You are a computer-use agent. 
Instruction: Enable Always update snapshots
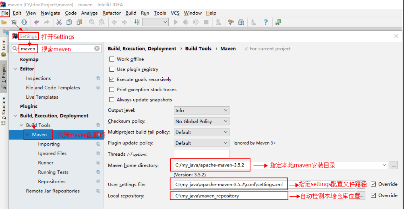click(112, 100)
